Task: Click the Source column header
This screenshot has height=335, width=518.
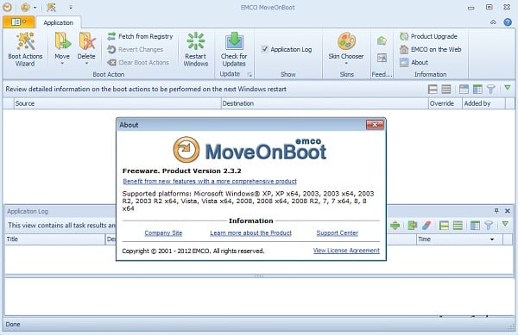Action: [x=117, y=103]
